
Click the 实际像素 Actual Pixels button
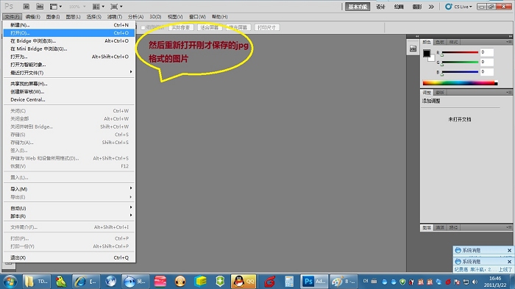(181, 27)
